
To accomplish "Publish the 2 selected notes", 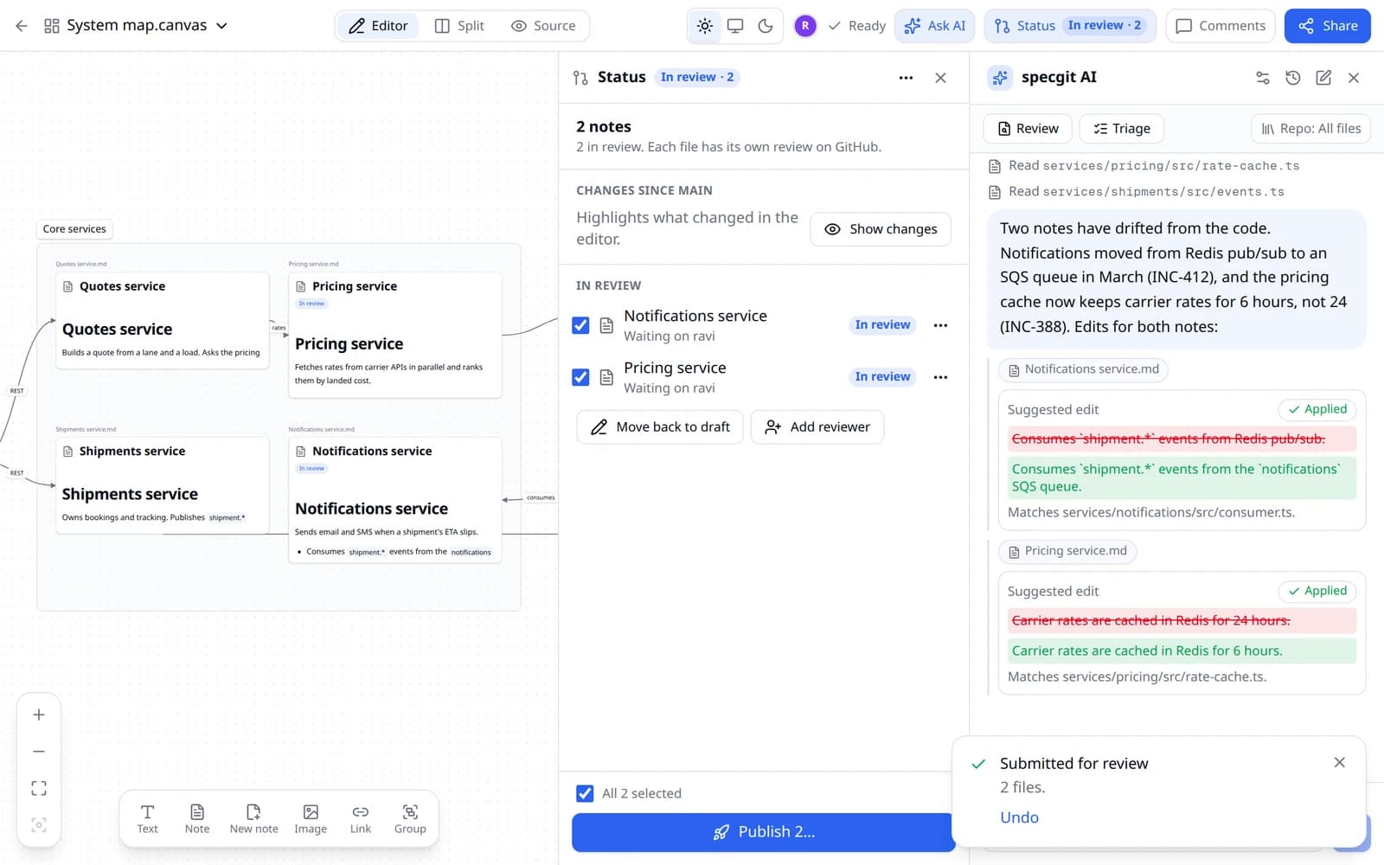I will pyautogui.click(x=764, y=832).
